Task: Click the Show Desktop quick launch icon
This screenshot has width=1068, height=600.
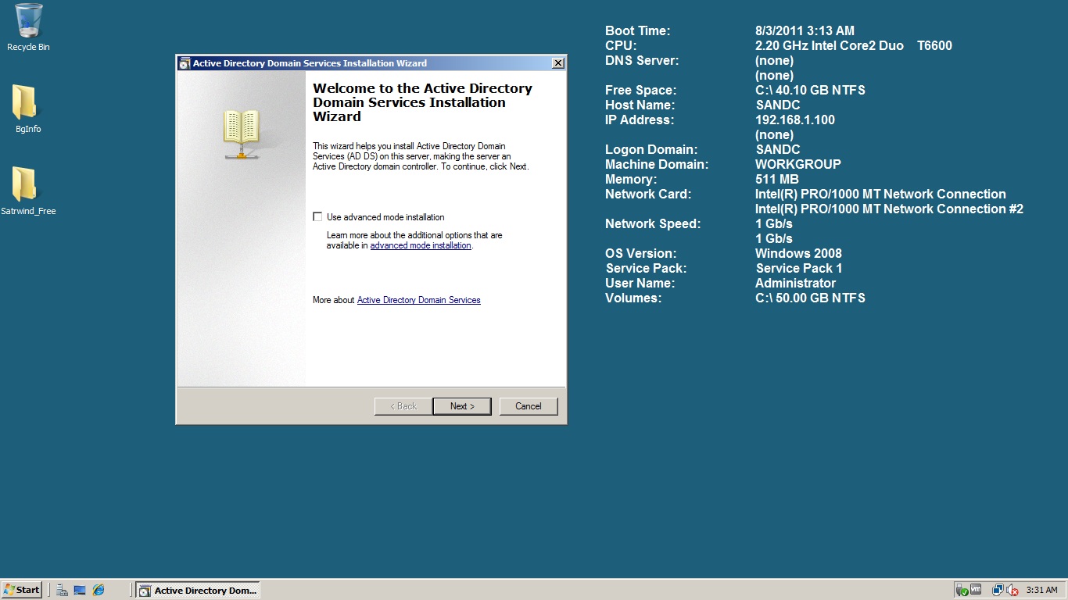Action: 80,591
